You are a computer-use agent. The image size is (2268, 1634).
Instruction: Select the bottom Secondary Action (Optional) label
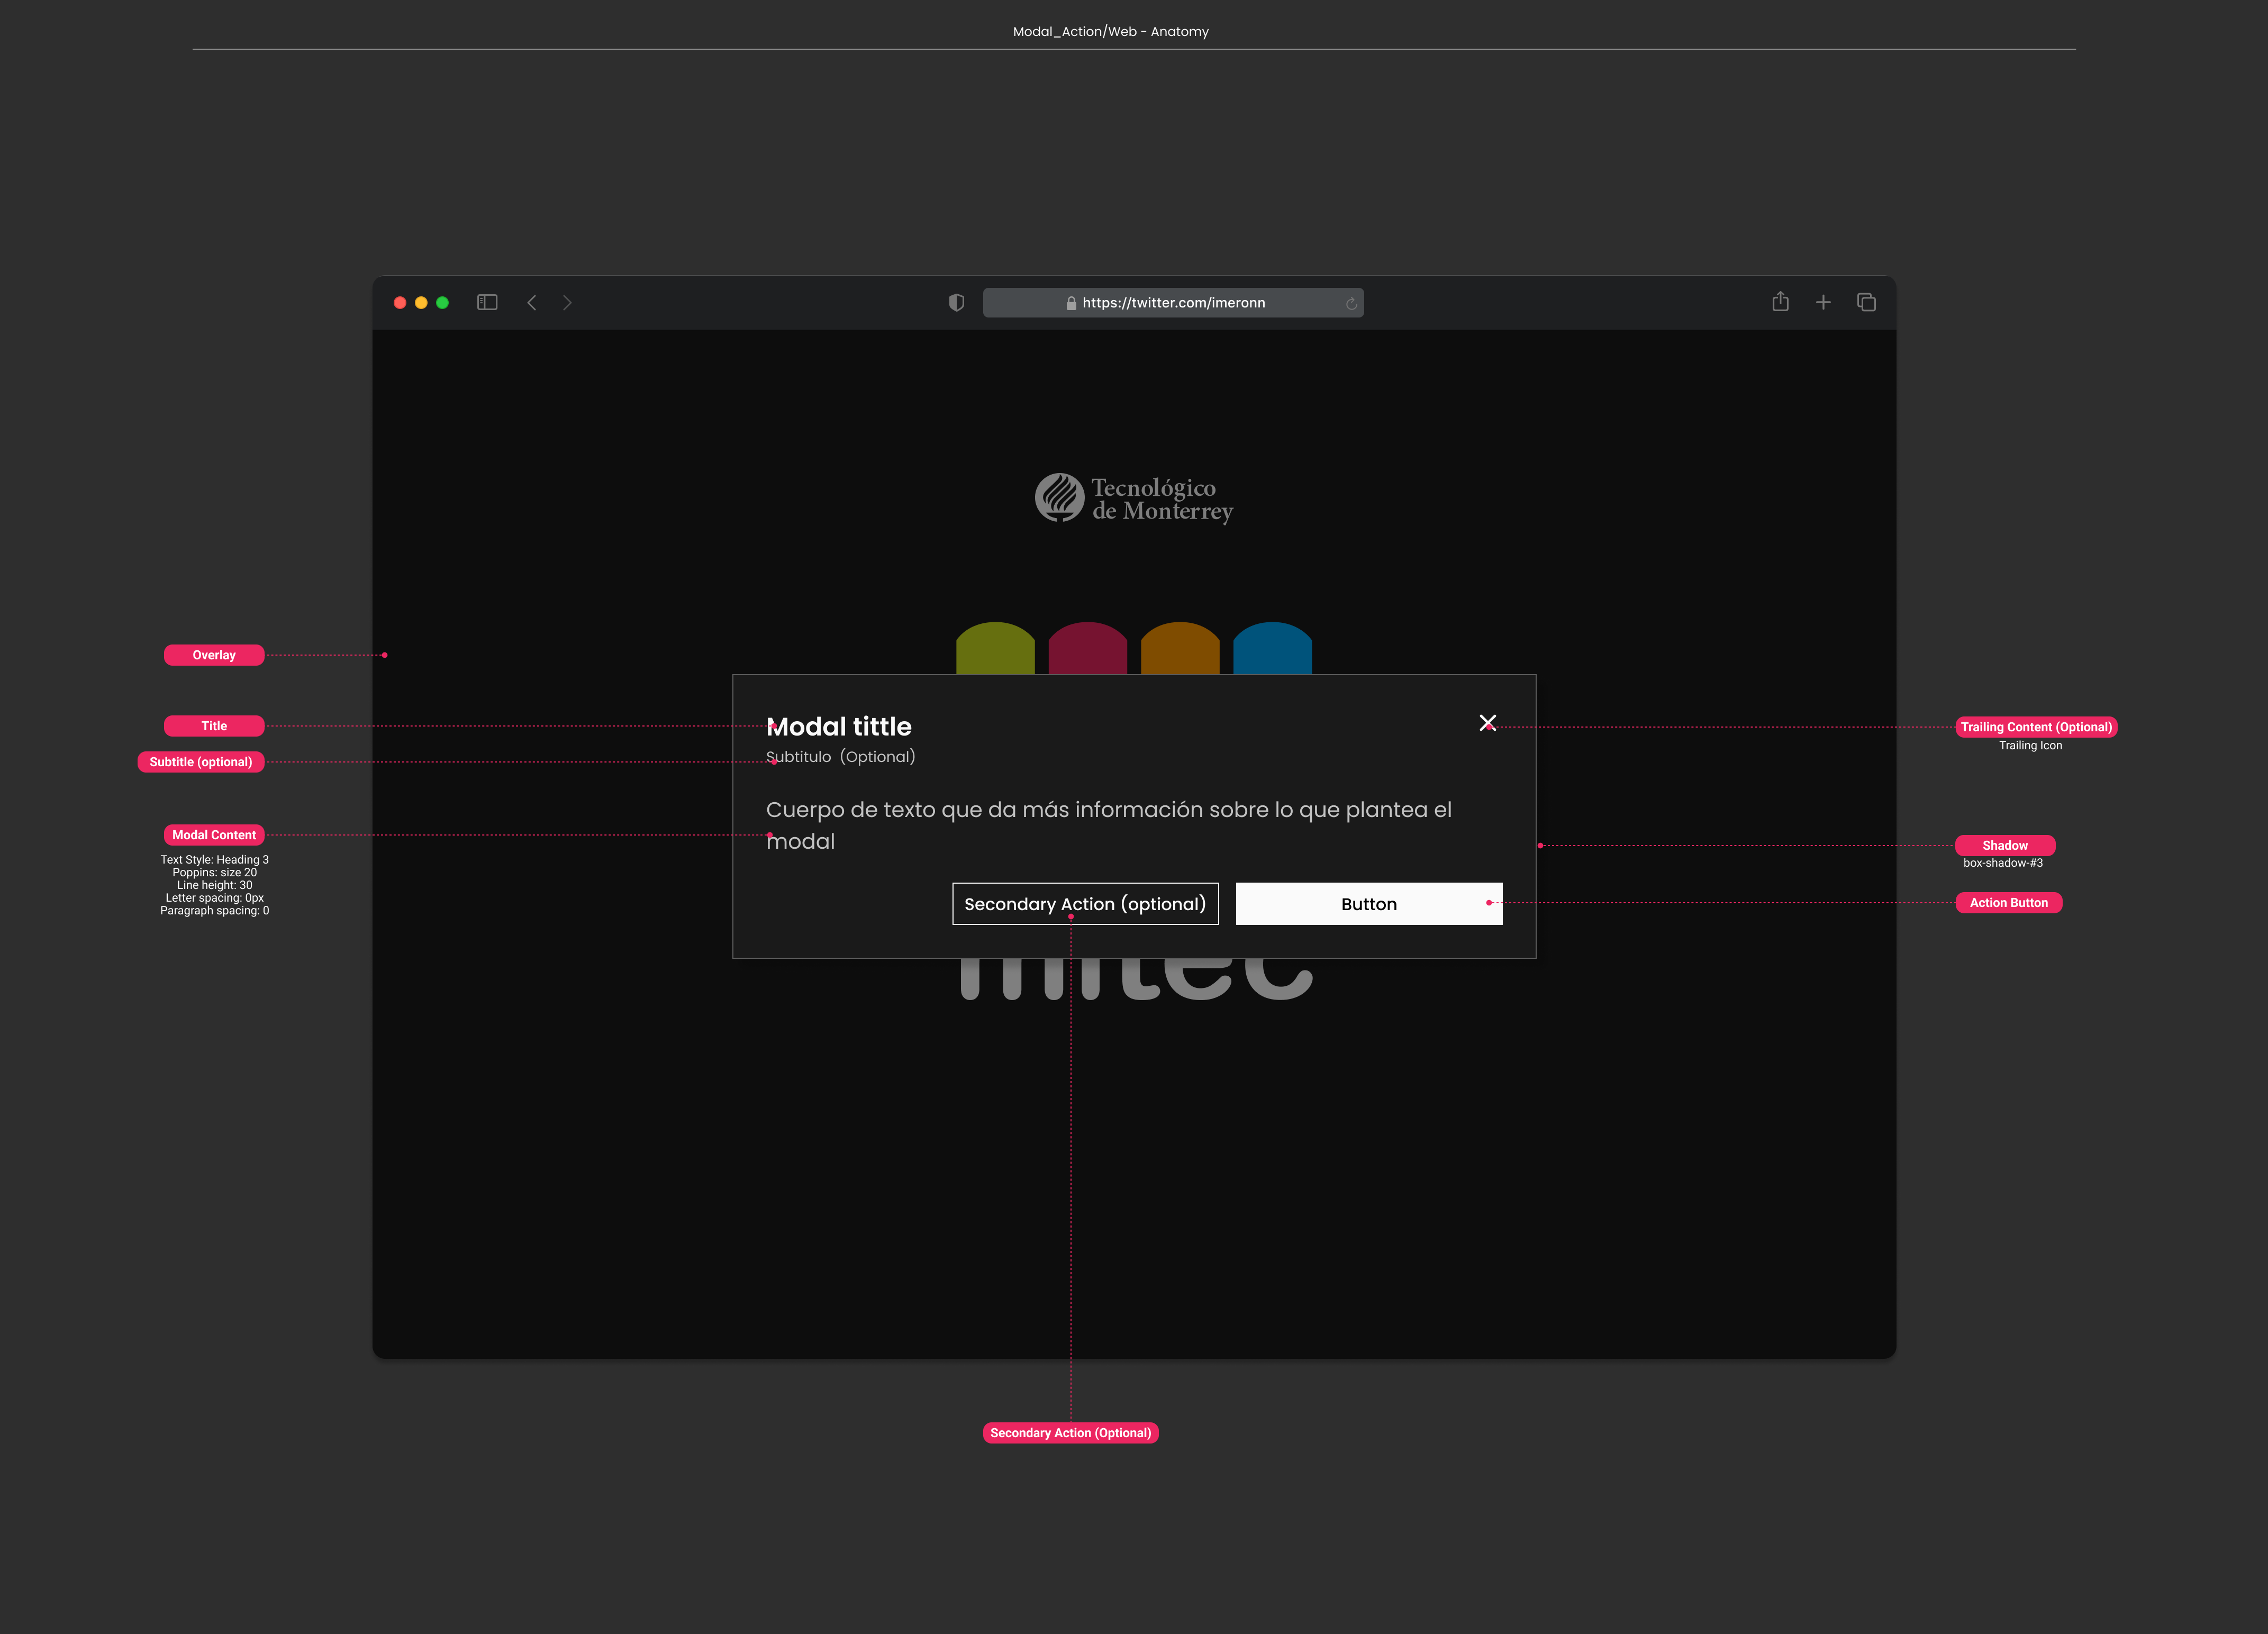[x=1070, y=1433]
